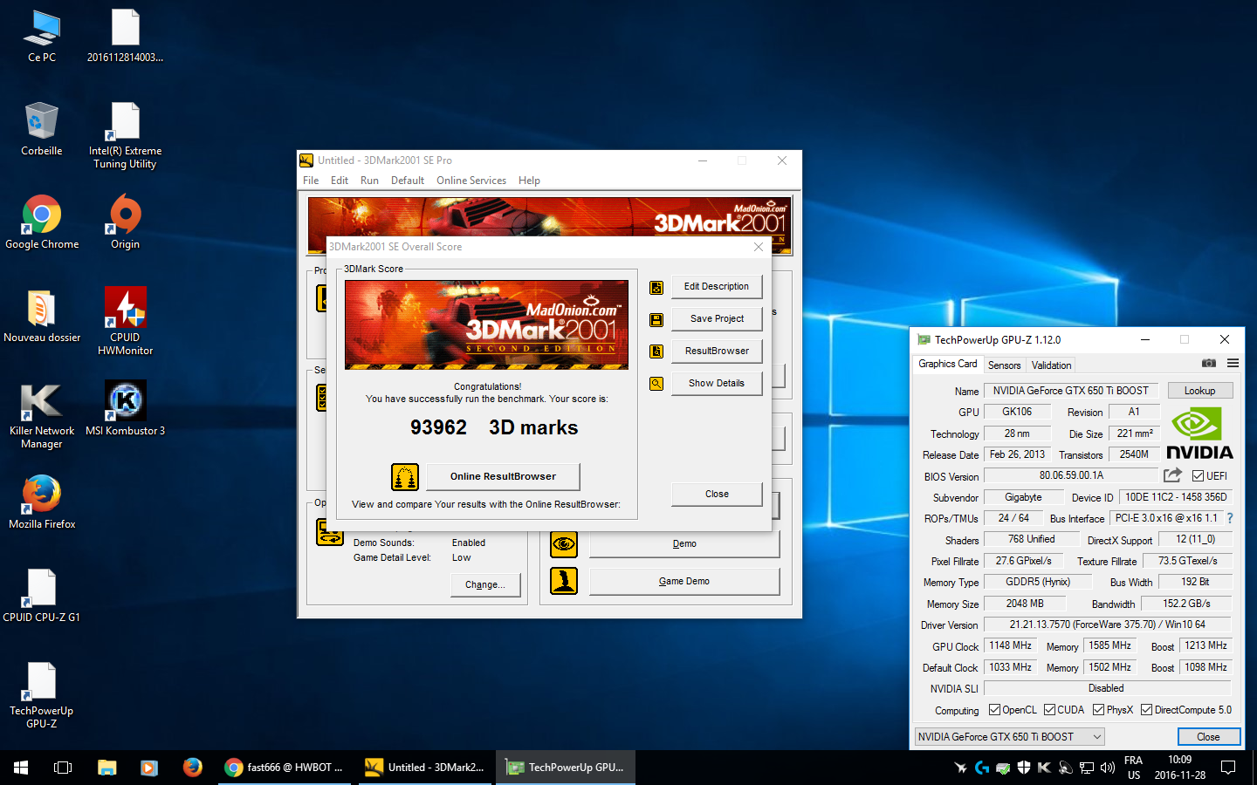This screenshot has width=1257, height=785.
Task: Click the Edit Description button
Action: point(717,287)
